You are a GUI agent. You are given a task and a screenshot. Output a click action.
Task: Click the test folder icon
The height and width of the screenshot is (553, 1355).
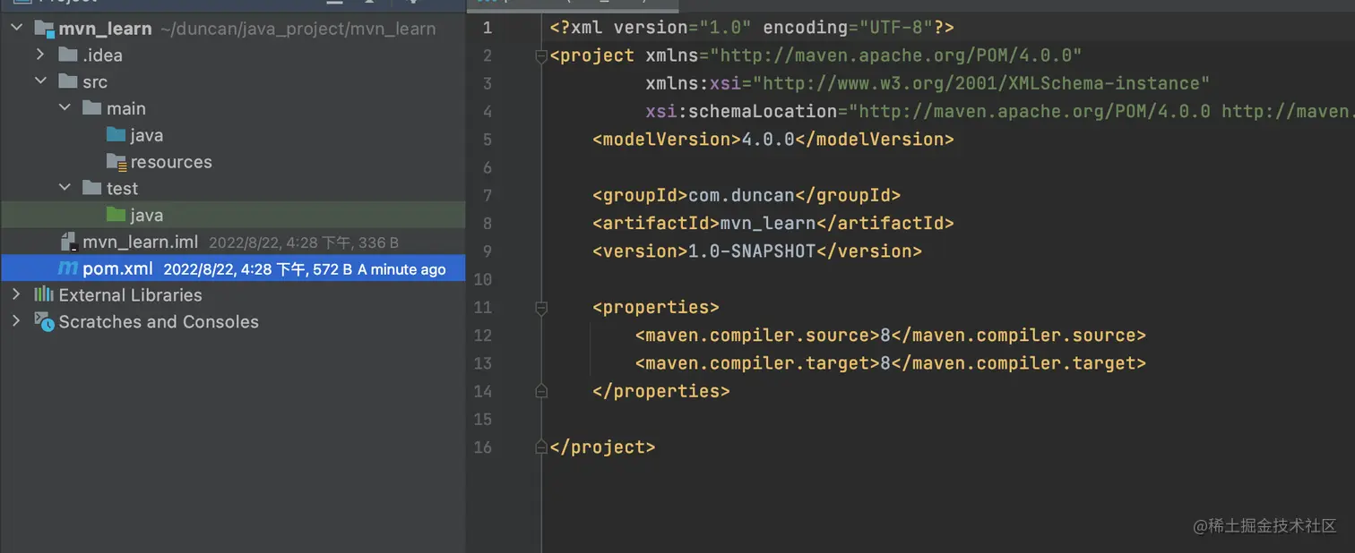click(92, 188)
